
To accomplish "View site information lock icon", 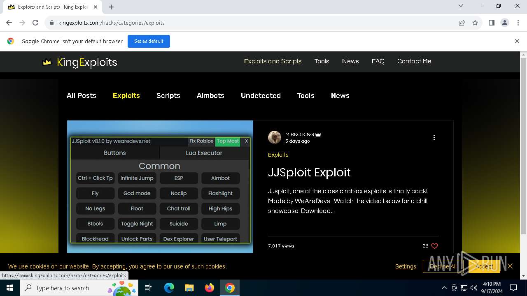I will pyautogui.click(x=52, y=23).
